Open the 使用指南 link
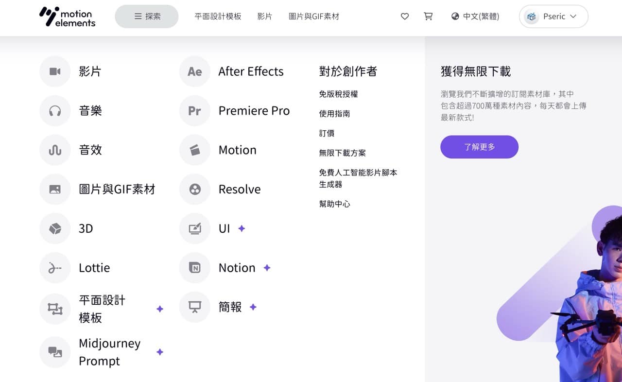Viewport: 622px width, 382px height. coord(334,114)
